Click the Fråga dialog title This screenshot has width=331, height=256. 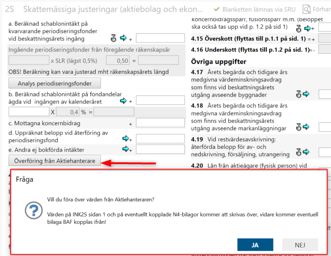coord(25,179)
